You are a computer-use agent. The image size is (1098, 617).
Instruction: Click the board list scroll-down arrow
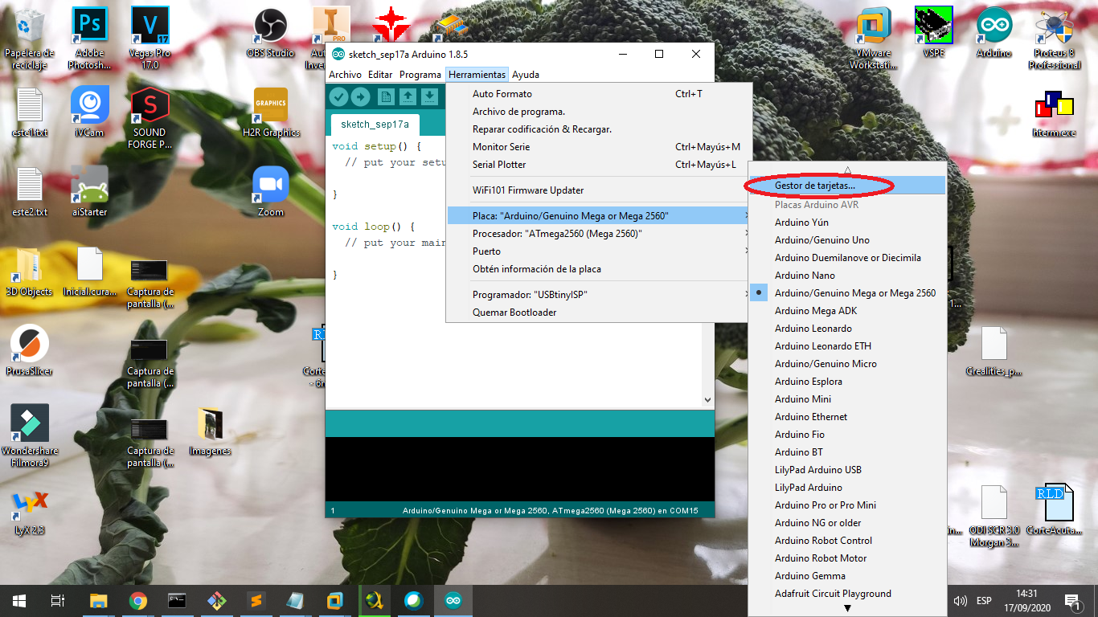pyautogui.click(x=847, y=609)
